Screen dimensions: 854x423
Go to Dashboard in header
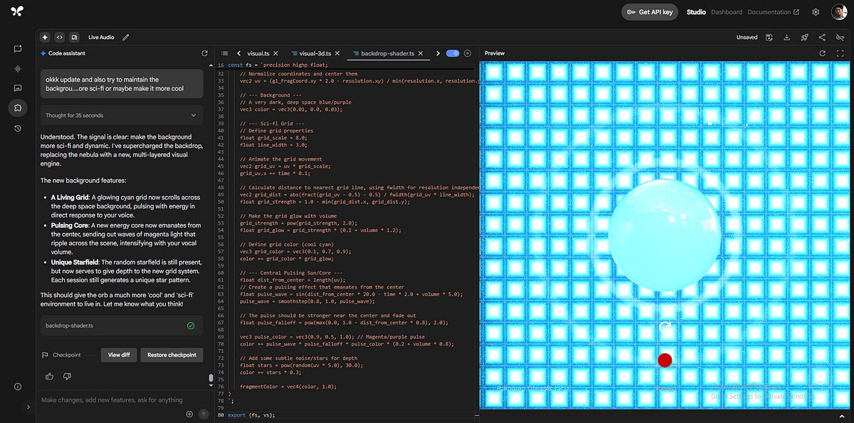(x=727, y=12)
